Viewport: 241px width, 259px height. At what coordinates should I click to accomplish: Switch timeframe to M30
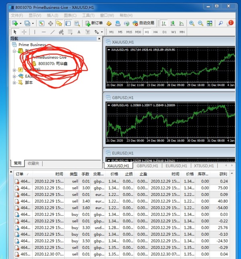[138, 32]
